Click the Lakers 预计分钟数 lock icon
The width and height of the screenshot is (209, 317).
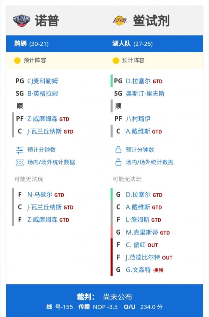118,150
